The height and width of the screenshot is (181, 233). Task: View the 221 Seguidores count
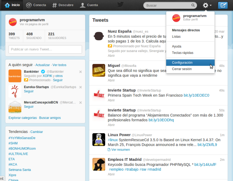point(57,36)
